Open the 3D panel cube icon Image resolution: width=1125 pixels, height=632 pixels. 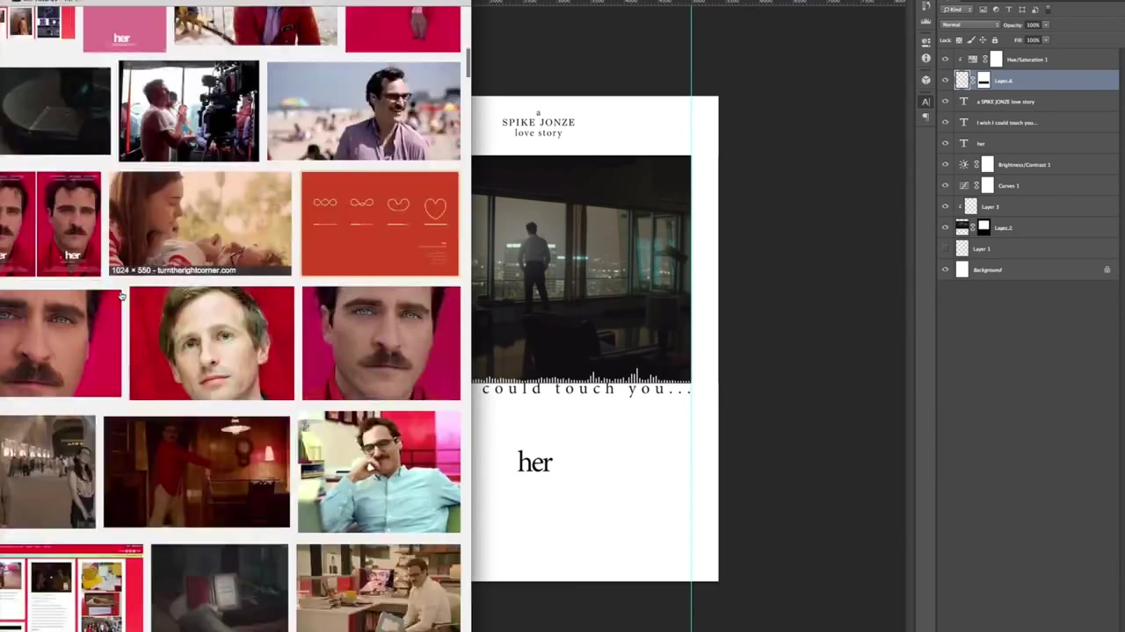pos(925,80)
